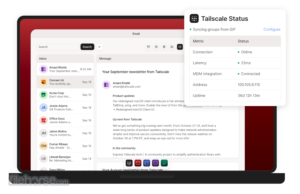This screenshot has height=194, width=300.
Task: Launch the blue notebook app in the dock
Action: (x=147, y=163)
